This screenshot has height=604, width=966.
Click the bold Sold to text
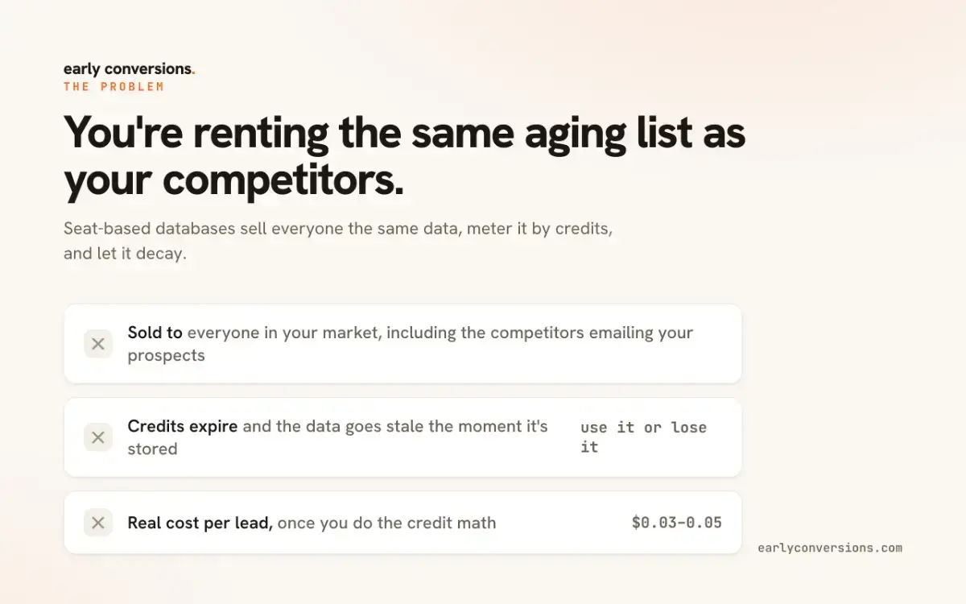155,333
